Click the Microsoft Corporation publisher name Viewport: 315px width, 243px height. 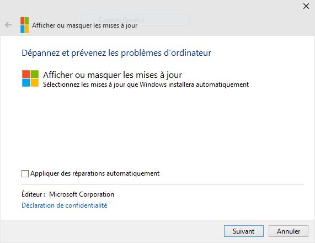pyautogui.click(x=82, y=194)
